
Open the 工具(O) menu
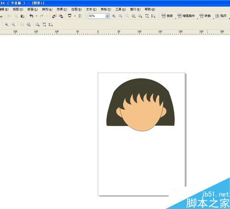(x=121, y=9)
